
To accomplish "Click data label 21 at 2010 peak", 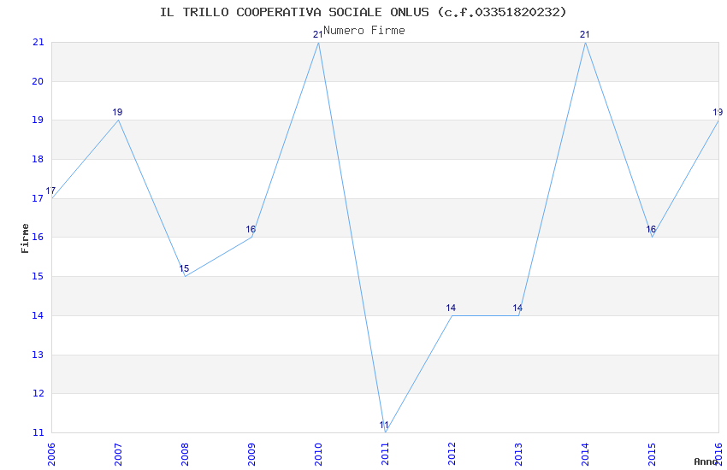I will [x=317, y=34].
